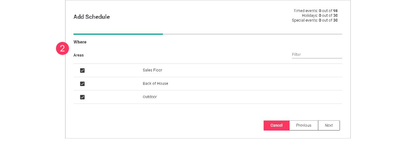Click the gray unfilled progress bar portion
The height and width of the screenshot is (147, 407).
coord(252,34)
